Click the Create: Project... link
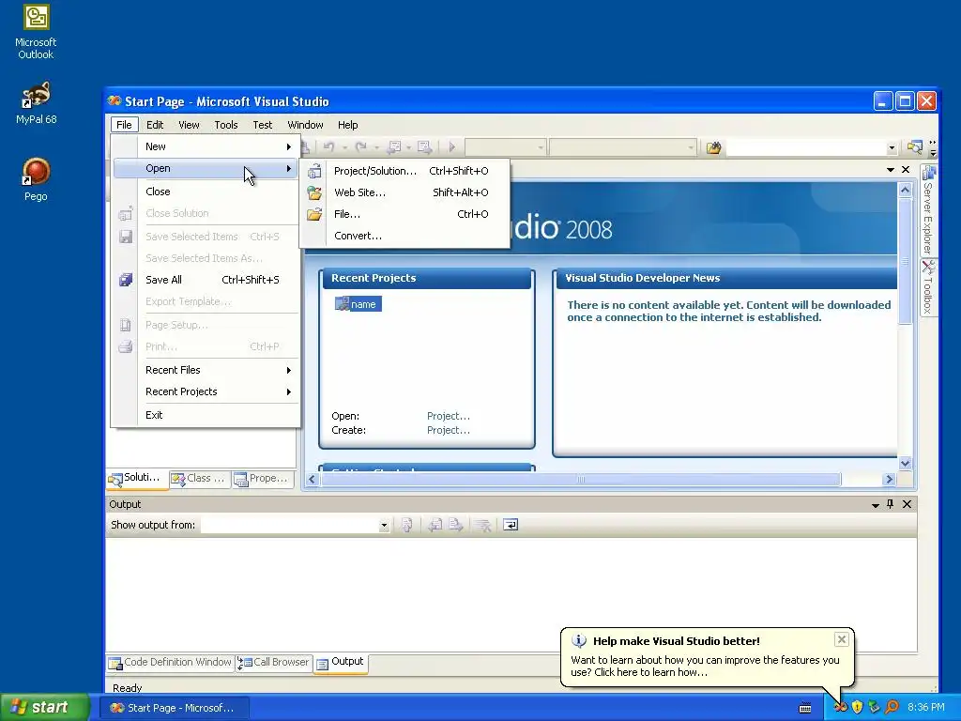The image size is (961, 721). coord(449,430)
